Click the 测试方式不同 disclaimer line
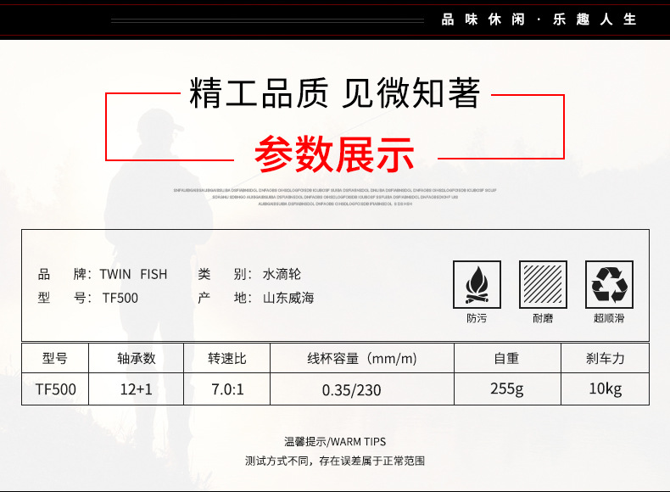Image resolution: width=670 pixels, height=492 pixels. [335, 461]
